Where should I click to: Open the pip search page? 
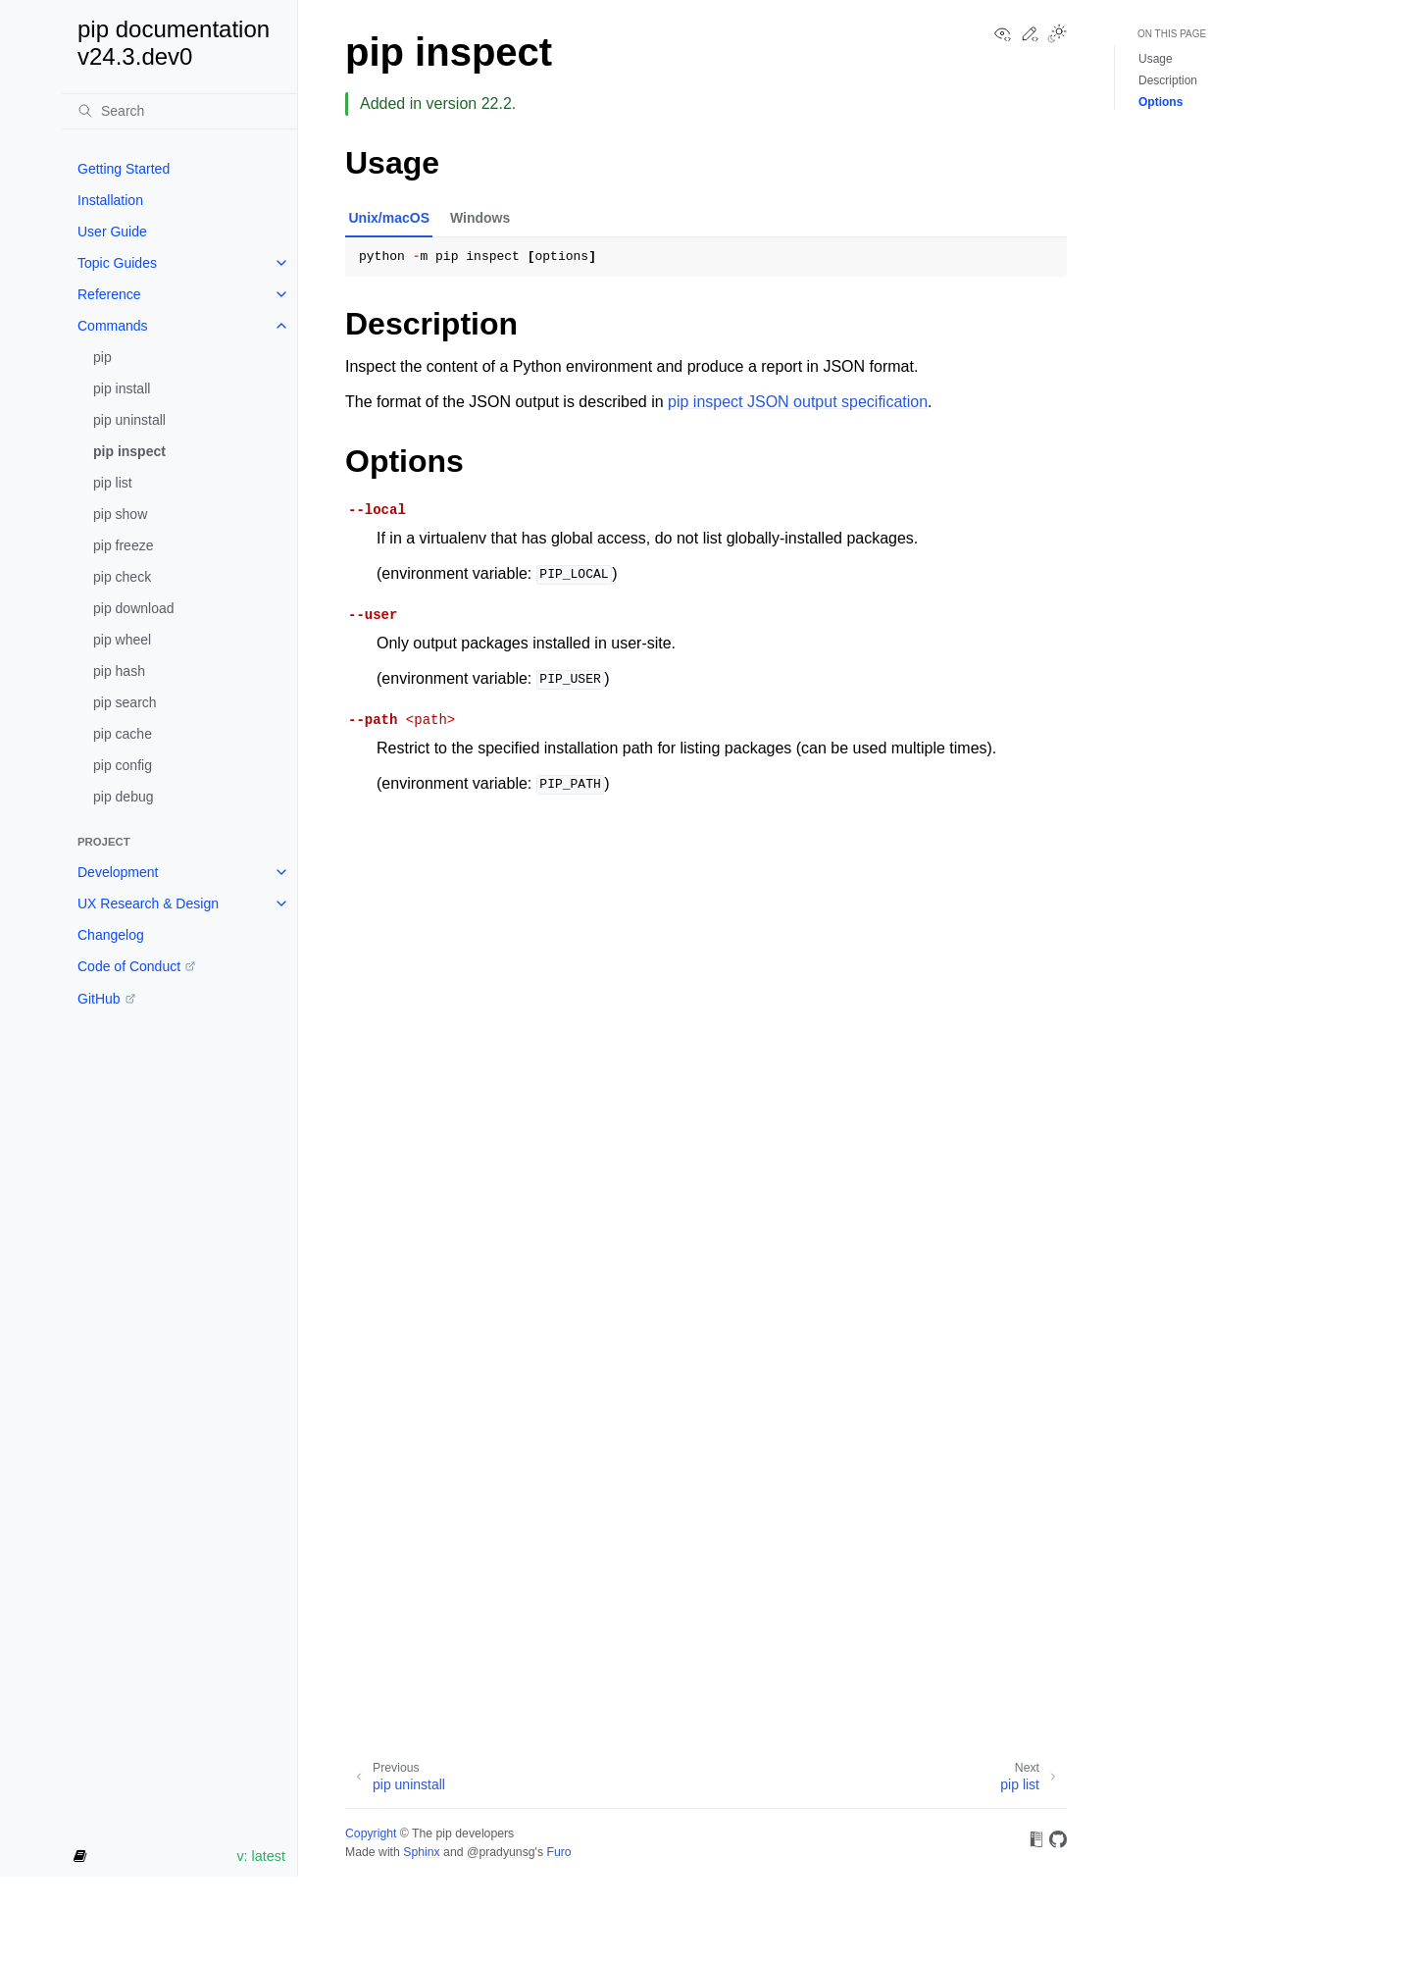click(x=125, y=702)
